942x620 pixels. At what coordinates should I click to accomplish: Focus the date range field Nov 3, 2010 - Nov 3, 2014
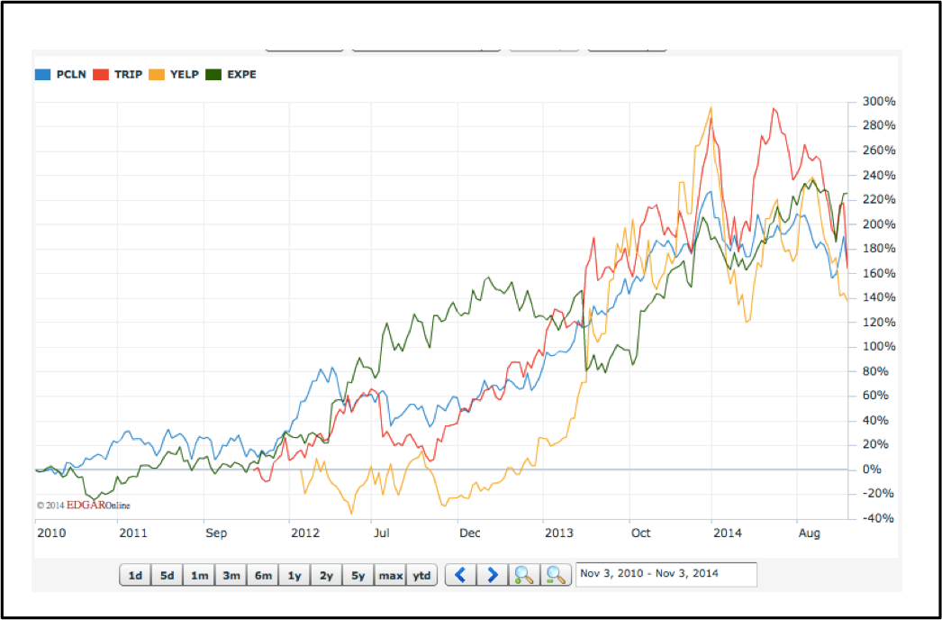[x=666, y=574]
